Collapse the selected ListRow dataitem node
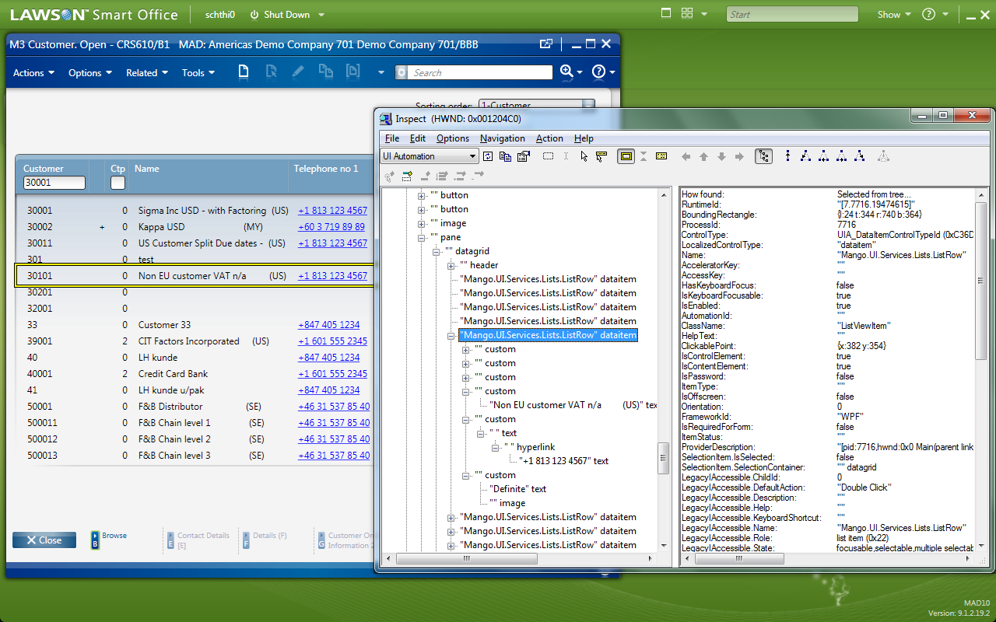The height and width of the screenshot is (622, 996). [452, 335]
